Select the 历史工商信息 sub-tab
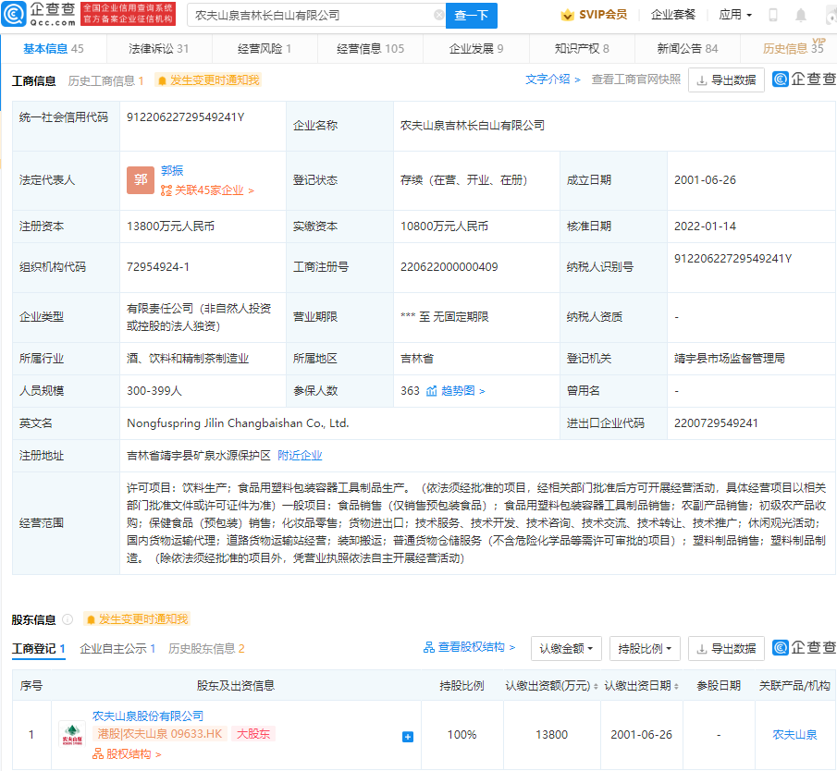 pyautogui.click(x=105, y=81)
